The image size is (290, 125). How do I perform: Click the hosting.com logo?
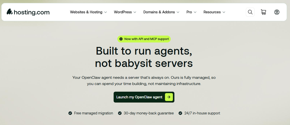(x=28, y=12)
